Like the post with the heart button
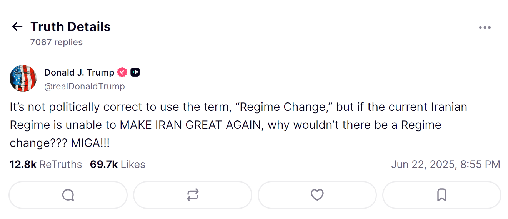 (317, 195)
